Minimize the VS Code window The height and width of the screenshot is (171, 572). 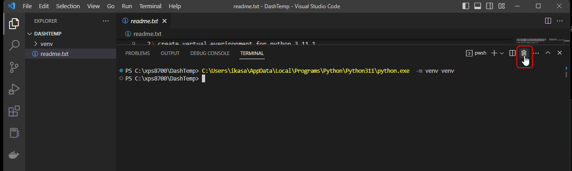click(518, 6)
